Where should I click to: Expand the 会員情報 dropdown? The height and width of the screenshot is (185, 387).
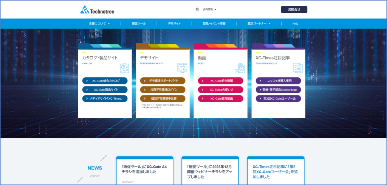click(x=210, y=9)
